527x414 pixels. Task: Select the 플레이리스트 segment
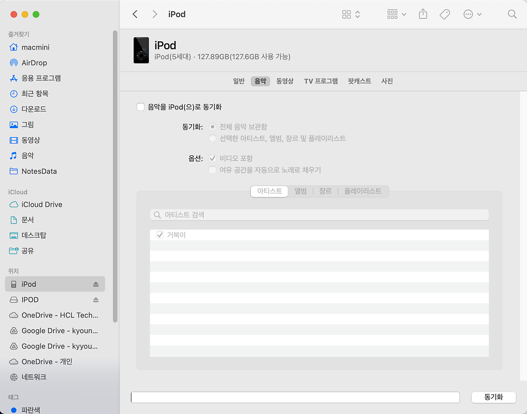[363, 191]
